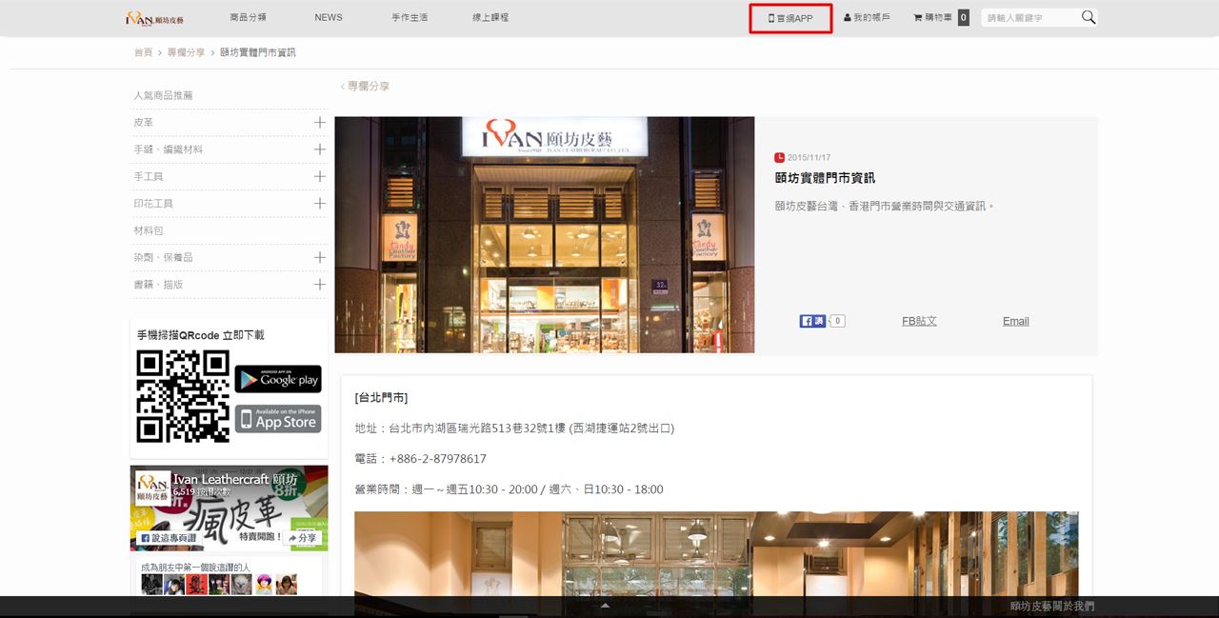Screen dimensions: 1219x618
Task: Go back to 專欄分享 list
Action: coord(366,86)
